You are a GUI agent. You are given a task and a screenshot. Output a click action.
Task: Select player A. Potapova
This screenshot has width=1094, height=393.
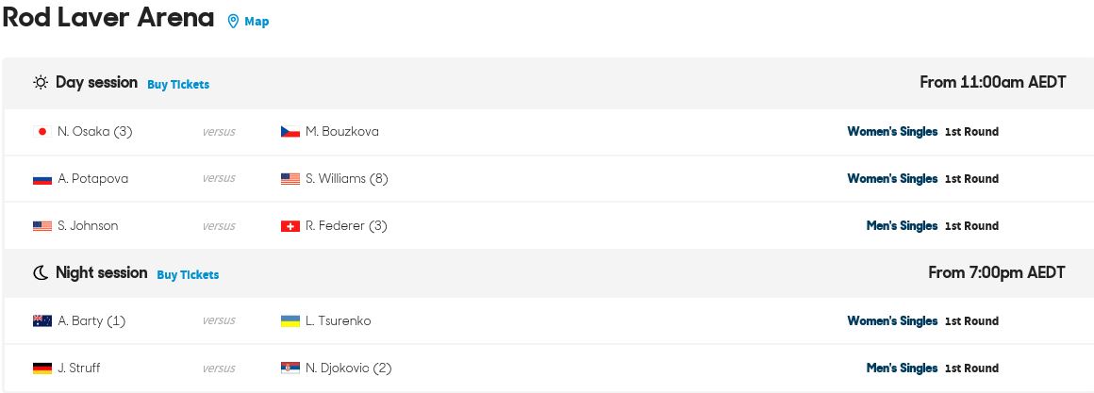coord(92,179)
